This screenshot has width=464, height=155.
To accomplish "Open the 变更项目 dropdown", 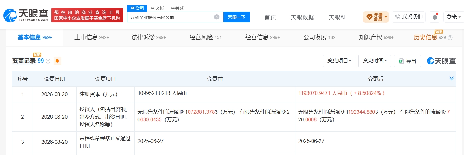I will click(x=339, y=61).
